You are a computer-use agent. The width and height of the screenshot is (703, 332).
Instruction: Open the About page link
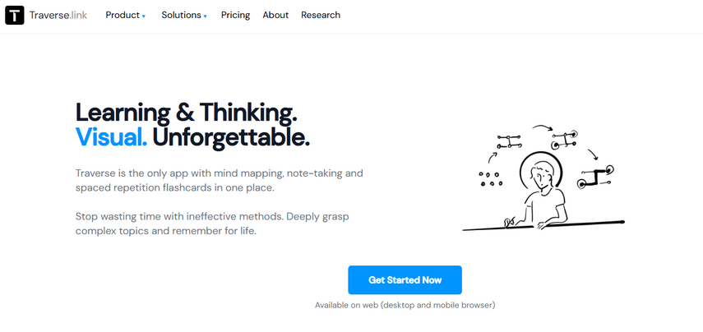pyautogui.click(x=275, y=15)
